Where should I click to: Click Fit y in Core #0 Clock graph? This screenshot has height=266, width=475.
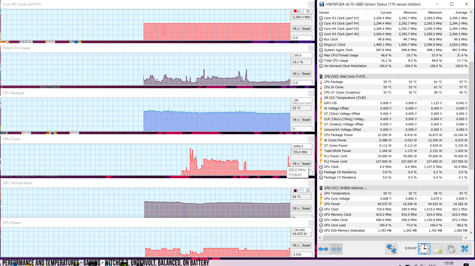pos(296,29)
